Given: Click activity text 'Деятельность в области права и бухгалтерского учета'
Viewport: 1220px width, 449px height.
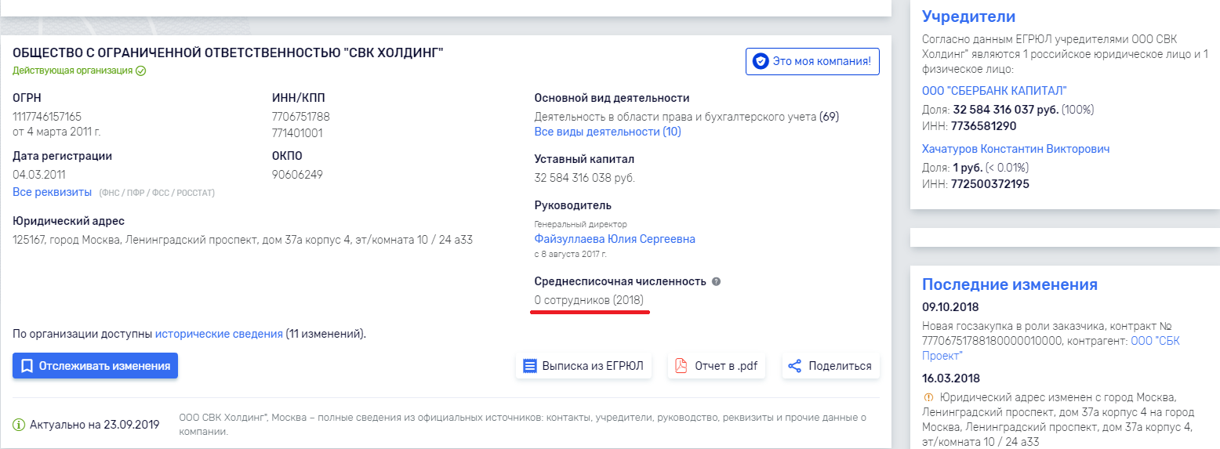Looking at the screenshot, I should click(x=675, y=117).
